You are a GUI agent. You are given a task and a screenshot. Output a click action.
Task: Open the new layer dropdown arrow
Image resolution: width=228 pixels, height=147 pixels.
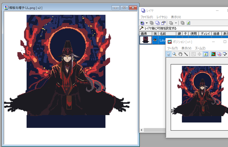(147, 23)
